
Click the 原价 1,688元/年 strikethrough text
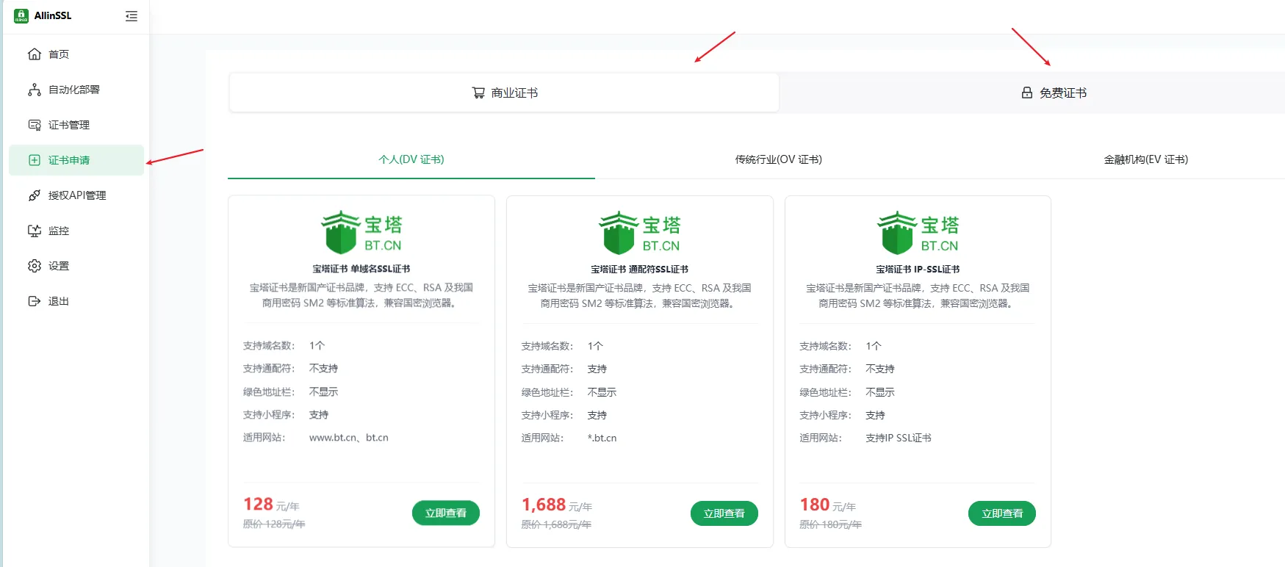[x=556, y=524]
